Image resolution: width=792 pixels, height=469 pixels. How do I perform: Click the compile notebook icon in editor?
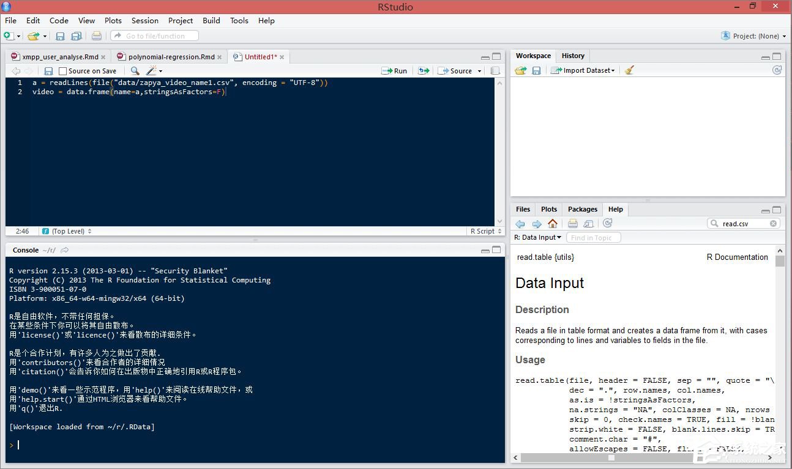coord(495,71)
